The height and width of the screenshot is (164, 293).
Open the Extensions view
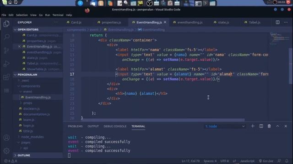[6, 77]
